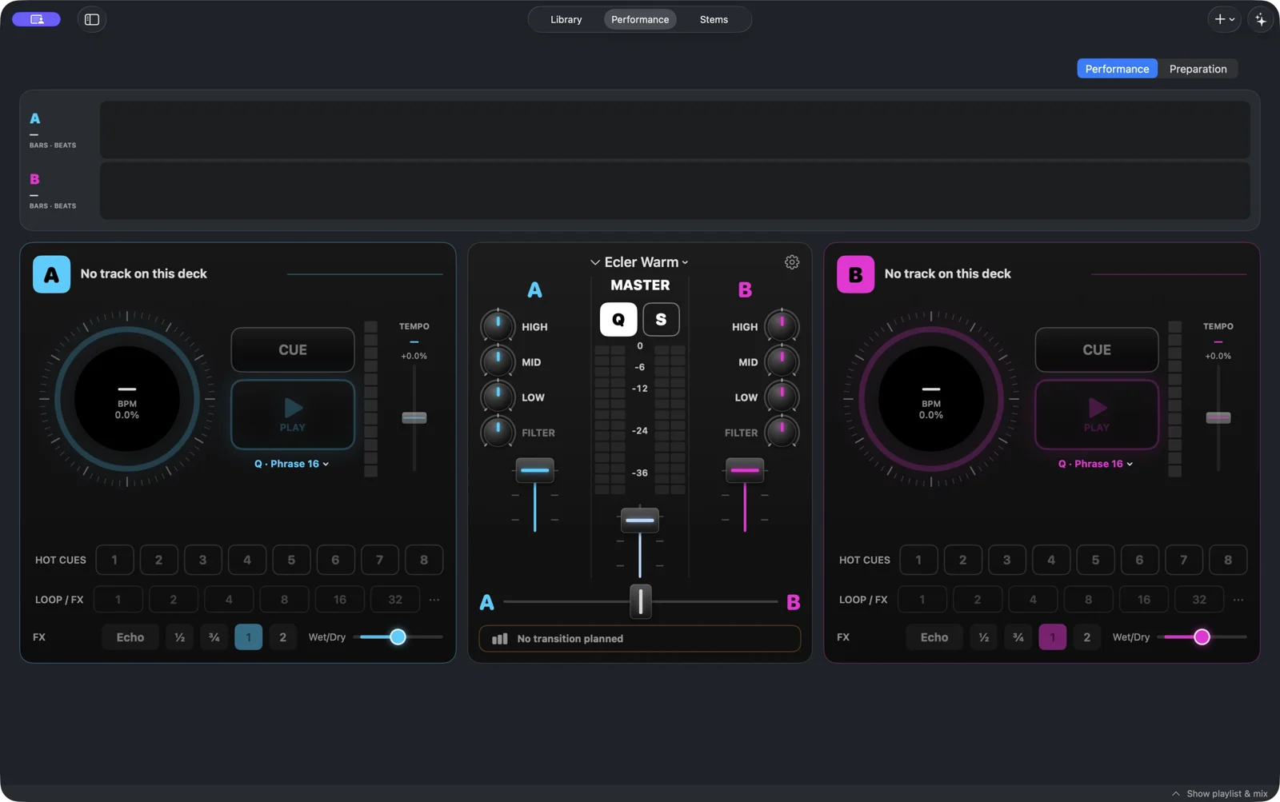Click Deck A FILTER knob
Viewport: 1280px width, 802px height.
[498, 432]
